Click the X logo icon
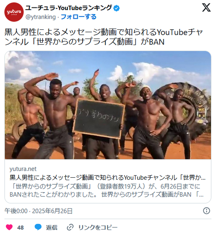Viewport: 215px width, 234px height. [206, 7]
